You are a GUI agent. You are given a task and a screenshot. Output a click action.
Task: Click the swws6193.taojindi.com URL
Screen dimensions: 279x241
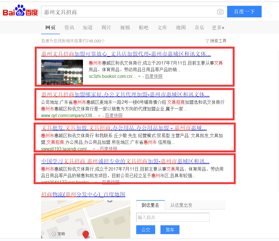coord(66,149)
